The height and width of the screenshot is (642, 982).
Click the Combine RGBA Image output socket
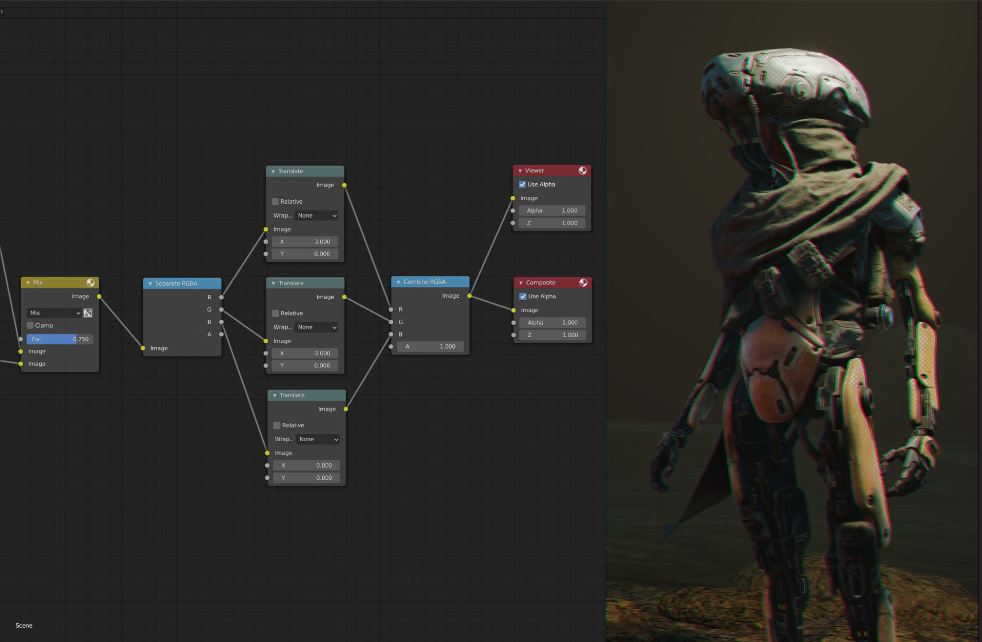click(x=470, y=296)
